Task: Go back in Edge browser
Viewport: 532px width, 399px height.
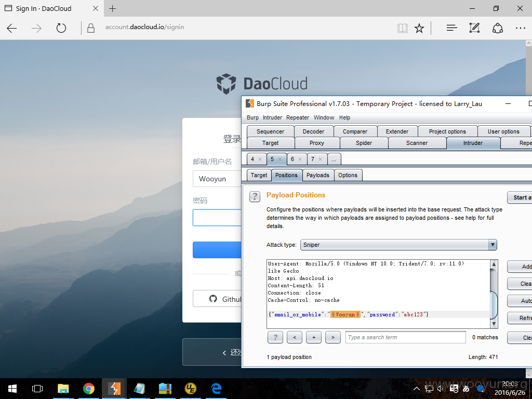Action: coord(12,28)
